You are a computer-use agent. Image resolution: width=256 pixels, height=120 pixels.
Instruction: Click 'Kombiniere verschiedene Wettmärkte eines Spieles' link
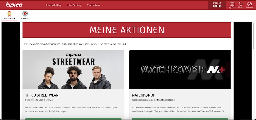coord(154,100)
